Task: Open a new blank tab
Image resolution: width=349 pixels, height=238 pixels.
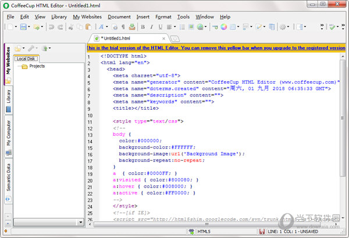Action: pyautogui.click(x=175, y=39)
